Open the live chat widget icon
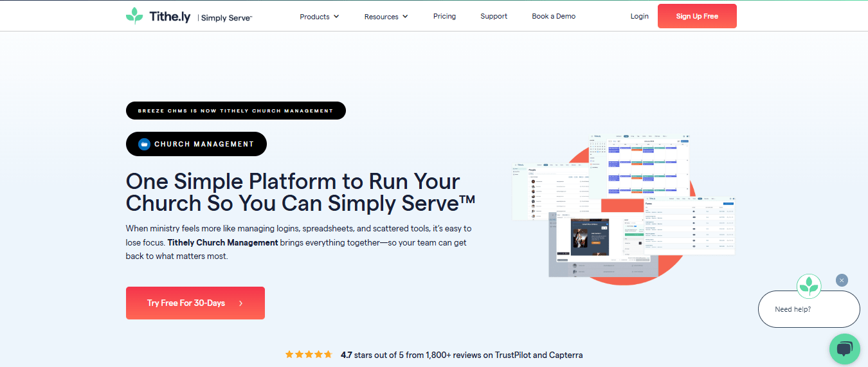The image size is (868, 367). (844, 349)
